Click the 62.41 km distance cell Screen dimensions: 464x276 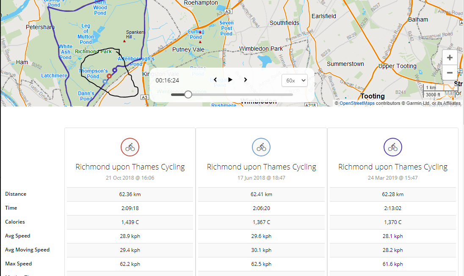(x=261, y=194)
